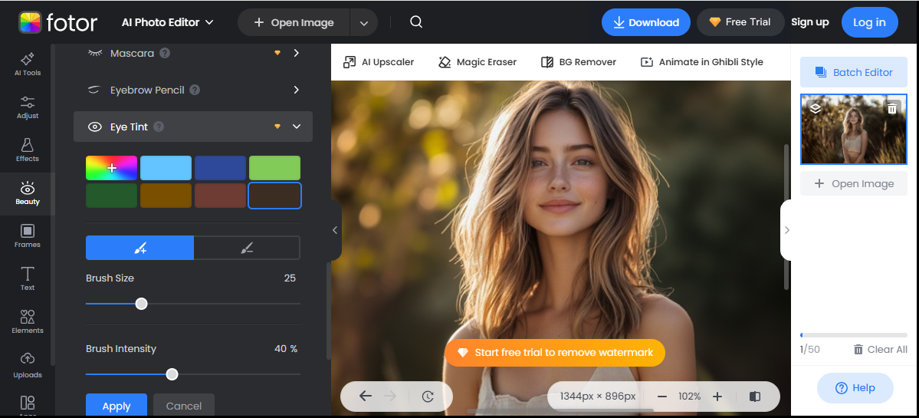
Task: Click Open Image in right panel
Action: click(x=853, y=183)
